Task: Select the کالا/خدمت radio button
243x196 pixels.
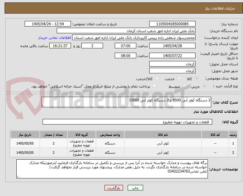Action: pyautogui.click(x=157, y=78)
